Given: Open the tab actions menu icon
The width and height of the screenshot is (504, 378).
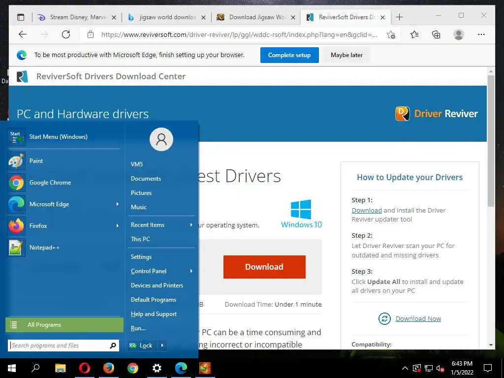Looking at the screenshot, I should [21, 17].
